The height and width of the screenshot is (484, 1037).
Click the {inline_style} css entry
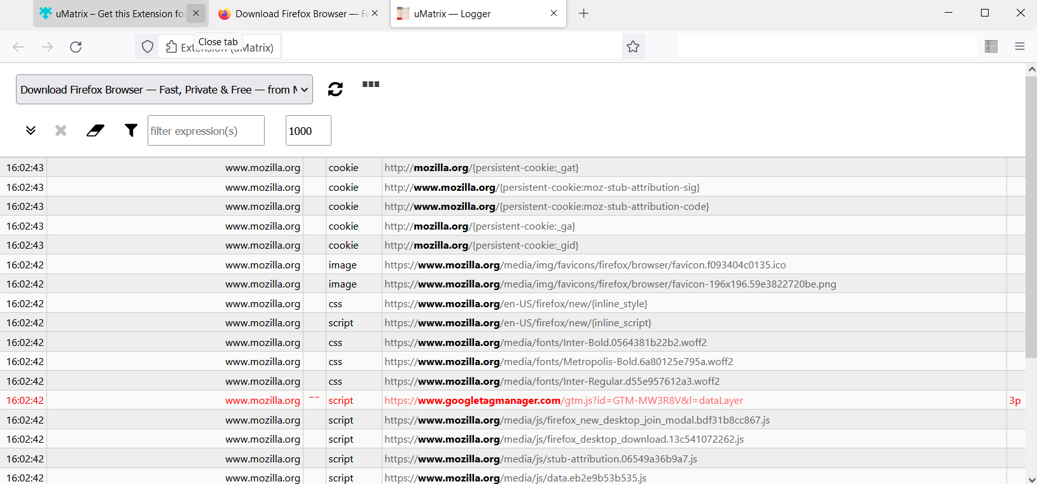point(516,304)
